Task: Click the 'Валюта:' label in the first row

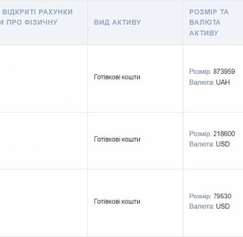Action: 202,82
